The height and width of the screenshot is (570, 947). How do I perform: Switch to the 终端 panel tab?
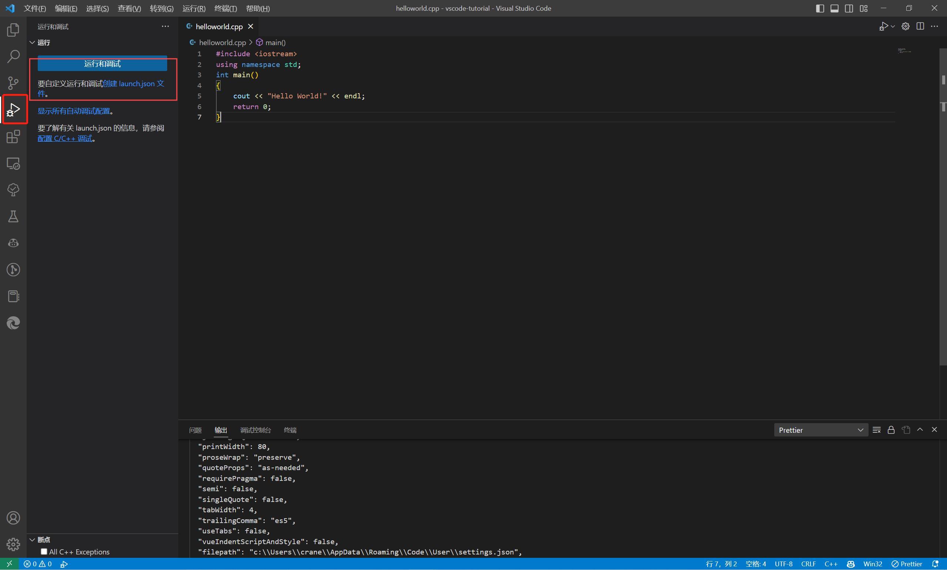click(x=290, y=430)
